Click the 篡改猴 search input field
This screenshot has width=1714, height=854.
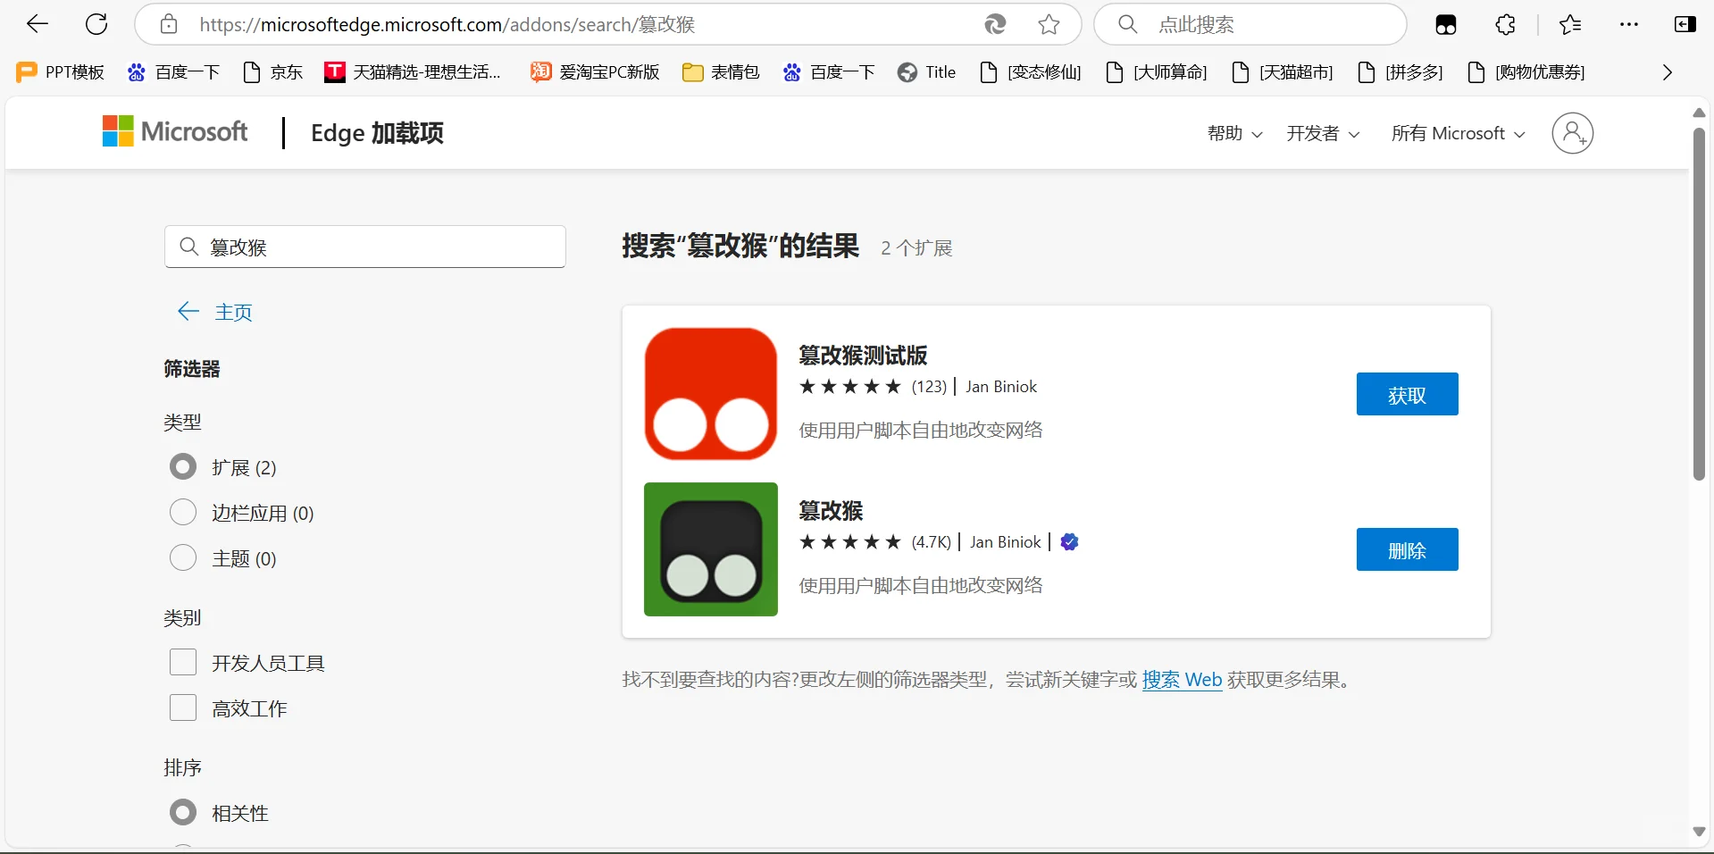(364, 247)
